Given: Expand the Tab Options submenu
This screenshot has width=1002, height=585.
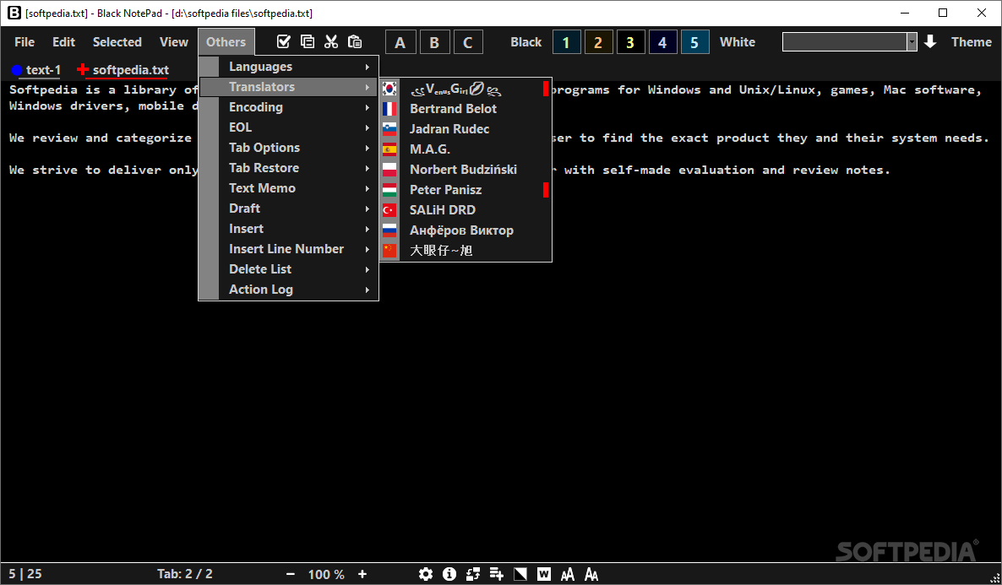Looking at the screenshot, I should [289, 148].
